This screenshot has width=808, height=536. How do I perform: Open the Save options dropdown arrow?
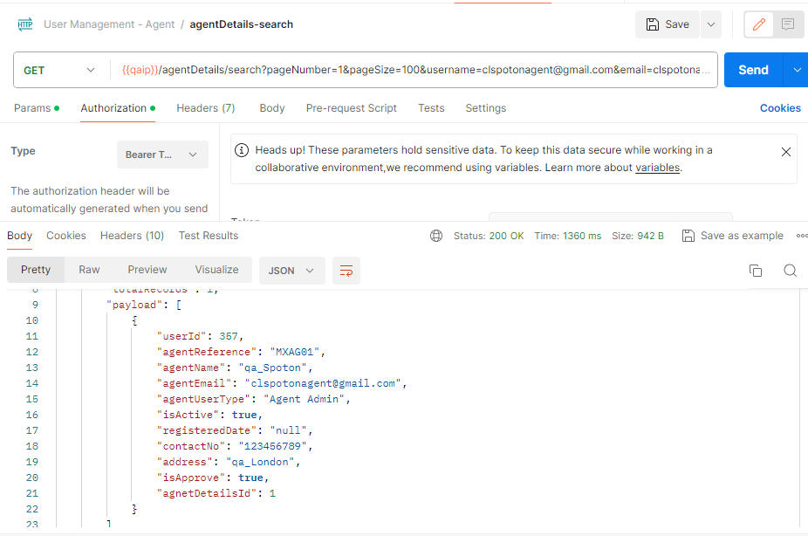(x=711, y=24)
